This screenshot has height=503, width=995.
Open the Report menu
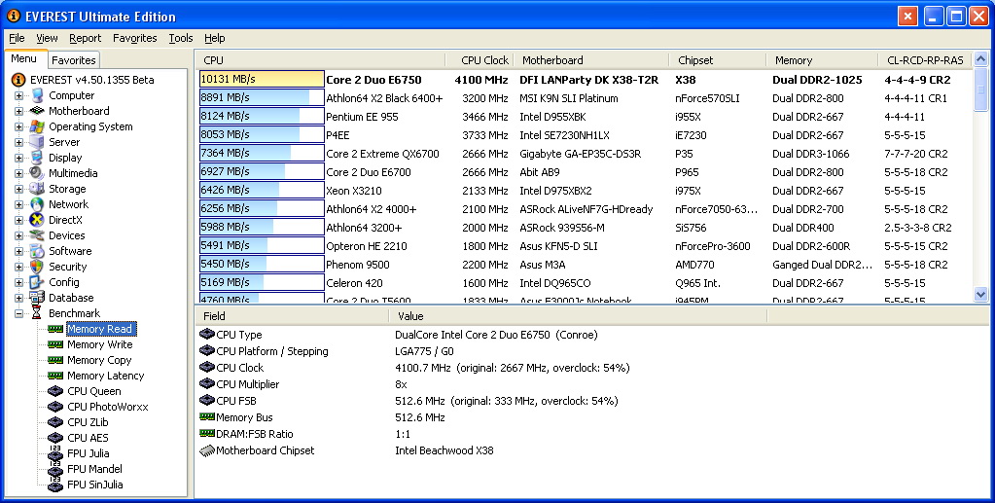pyautogui.click(x=85, y=38)
